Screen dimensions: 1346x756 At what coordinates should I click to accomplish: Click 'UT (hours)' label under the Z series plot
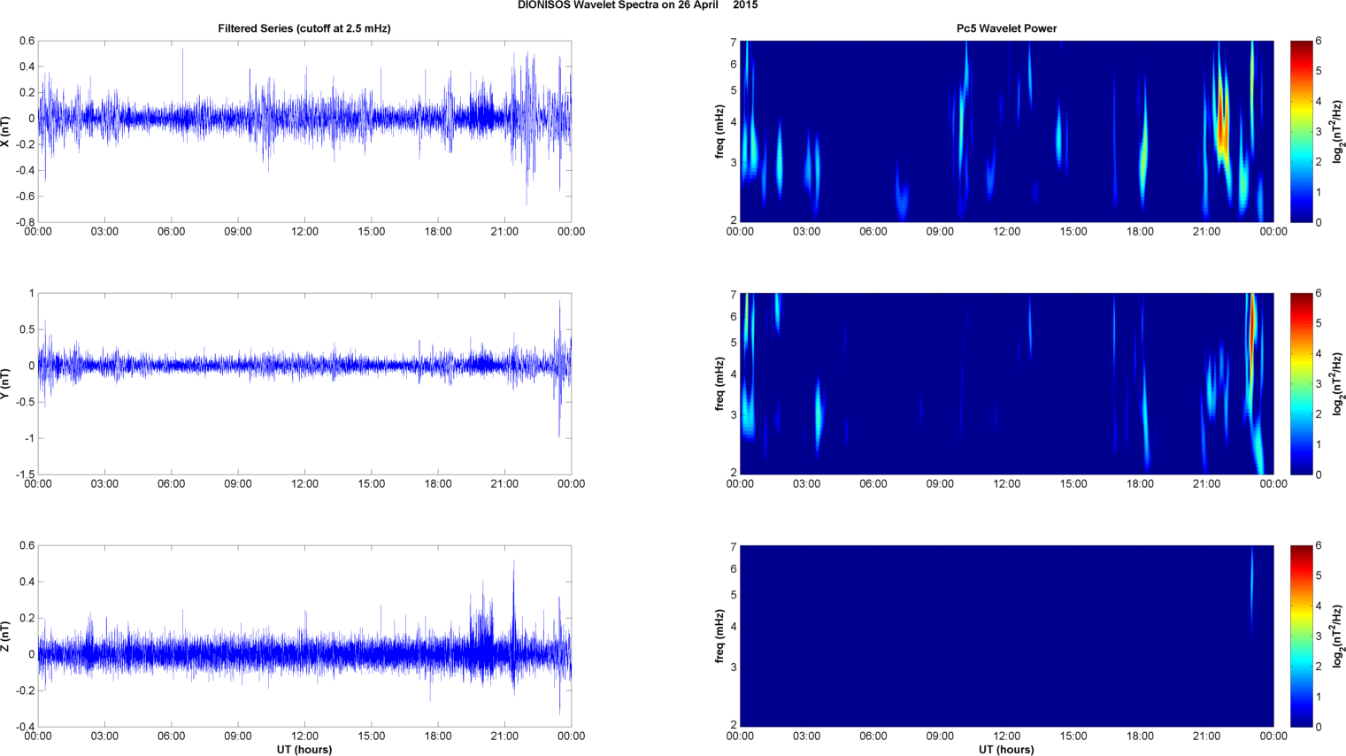[304, 749]
